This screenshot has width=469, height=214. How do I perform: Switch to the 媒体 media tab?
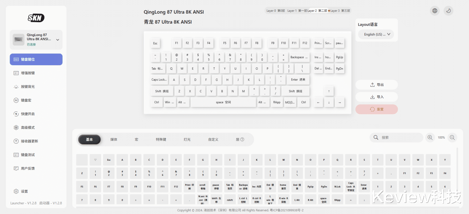tap(114, 140)
